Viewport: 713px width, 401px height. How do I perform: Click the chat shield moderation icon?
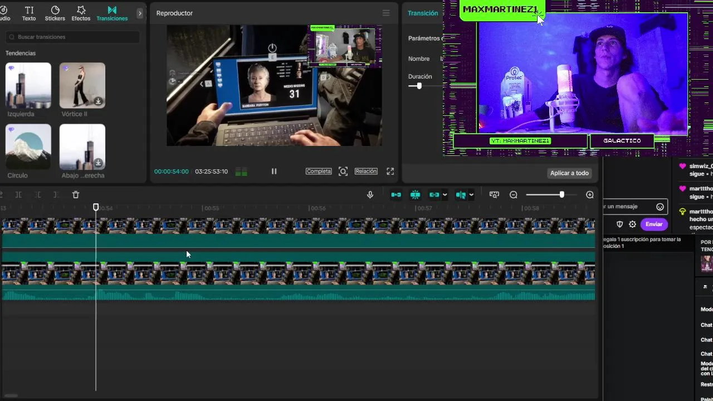coord(619,224)
